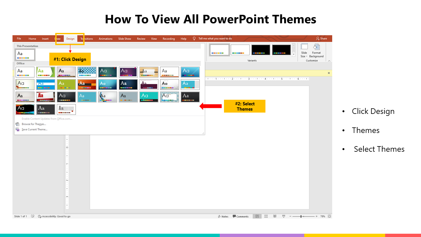Screen dimensions: 421x237
Task: Collapse the ribbon with the chevron
Action: (329, 61)
